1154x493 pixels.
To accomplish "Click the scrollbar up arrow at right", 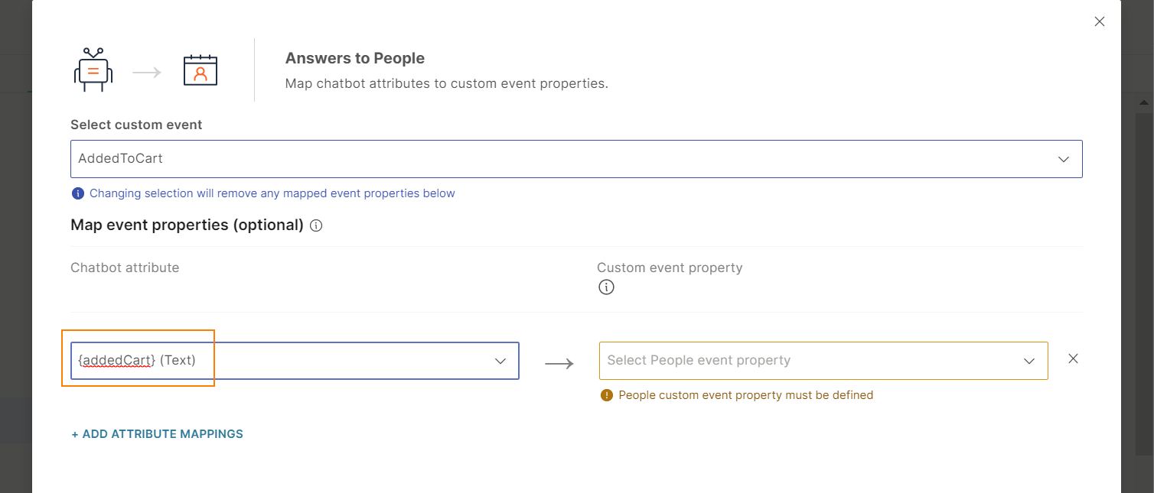I will [1145, 102].
